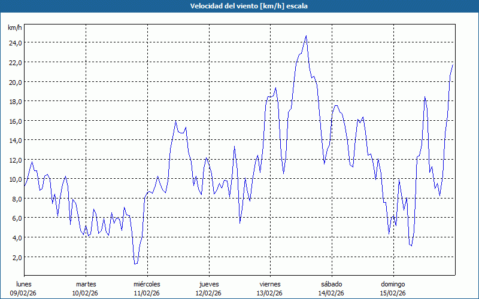Select the 24,0 y-axis label
This screenshot has height=299, width=479.
coord(15,42)
